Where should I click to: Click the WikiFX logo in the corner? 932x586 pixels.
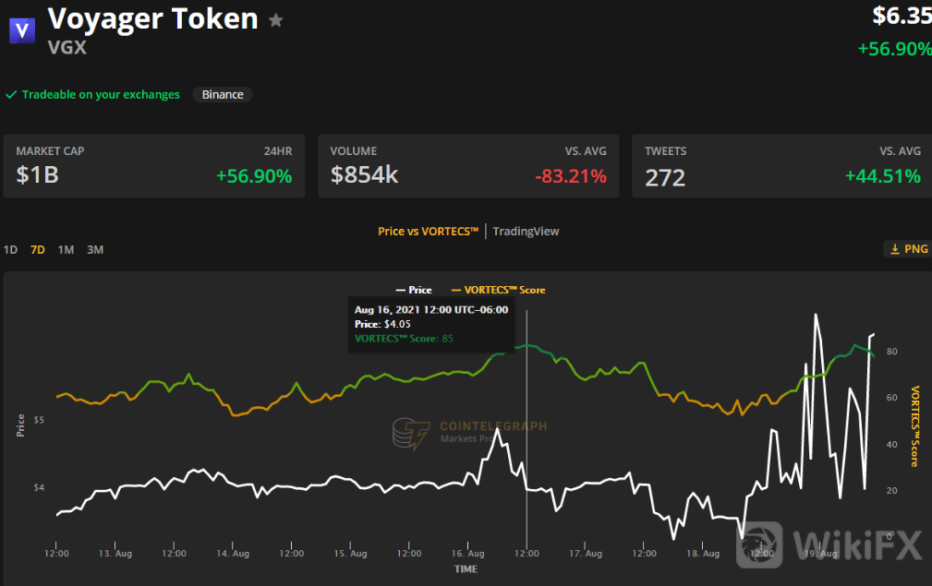(831, 544)
